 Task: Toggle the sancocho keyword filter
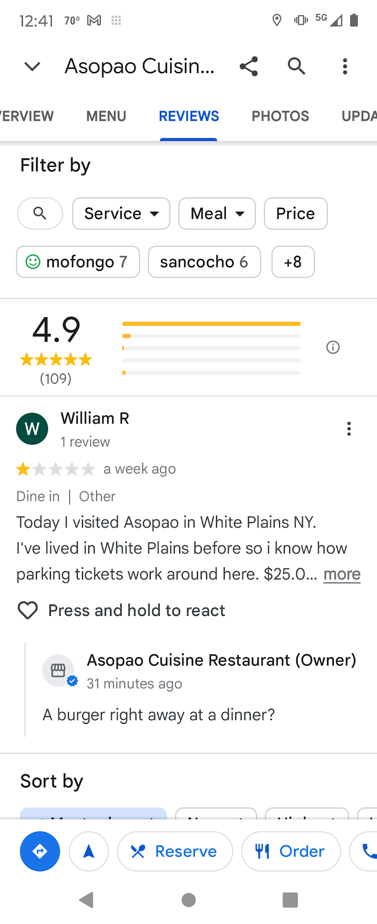click(204, 262)
